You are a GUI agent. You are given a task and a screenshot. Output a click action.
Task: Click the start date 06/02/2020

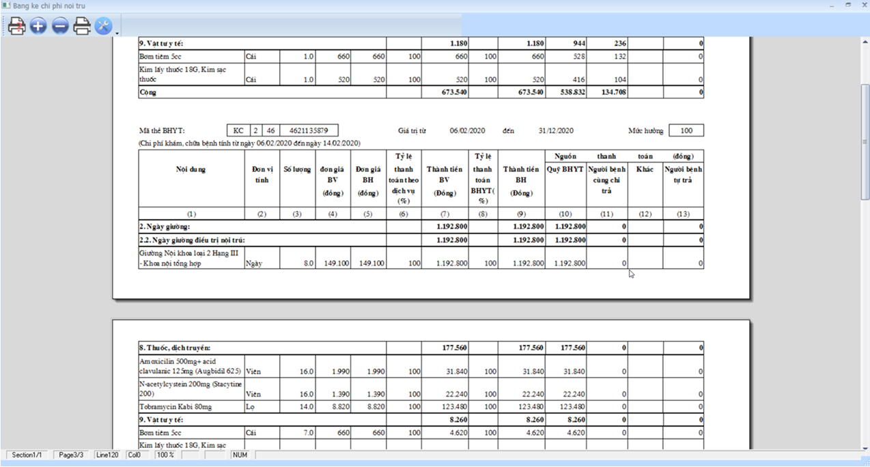click(467, 130)
